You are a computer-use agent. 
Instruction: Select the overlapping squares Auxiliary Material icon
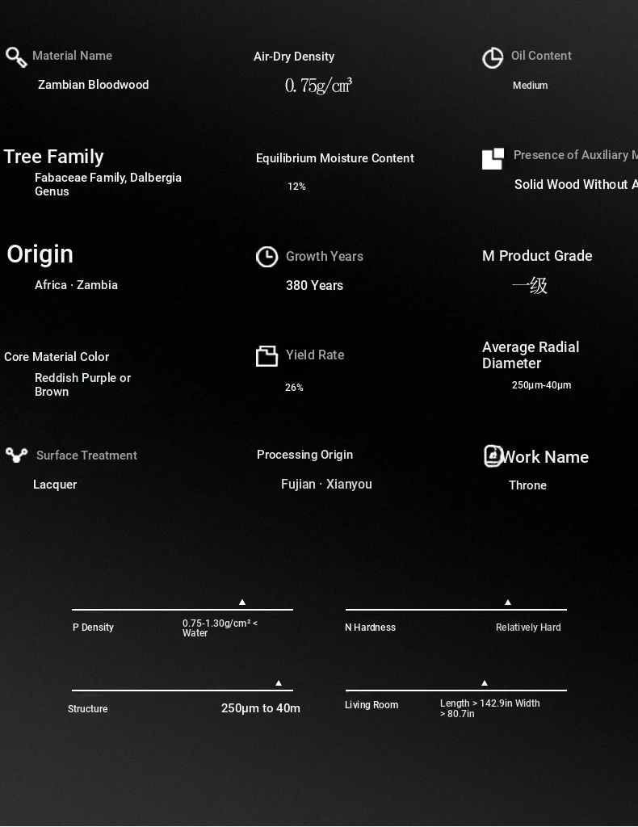tap(493, 158)
